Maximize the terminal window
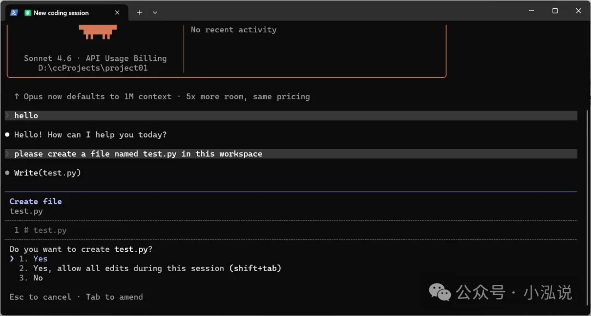The width and height of the screenshot is (591, 316). [x=554, y=11]
